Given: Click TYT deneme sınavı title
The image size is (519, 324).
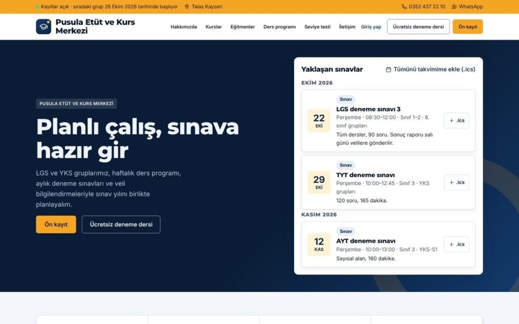Looking at the screenshot, I should click(x=365, y=175).
